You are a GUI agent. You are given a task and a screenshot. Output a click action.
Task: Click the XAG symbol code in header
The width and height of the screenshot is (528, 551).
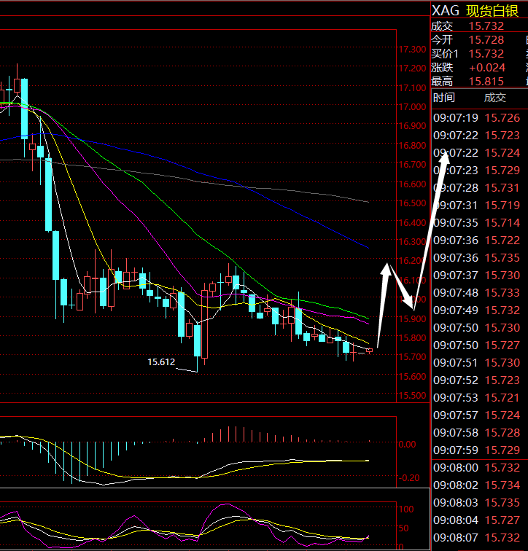coord(445,11)
